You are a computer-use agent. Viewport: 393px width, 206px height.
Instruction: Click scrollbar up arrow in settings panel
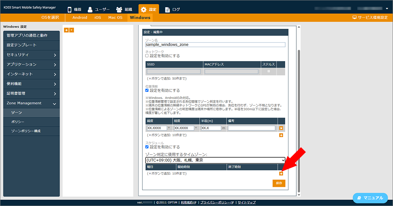(299, 27)
